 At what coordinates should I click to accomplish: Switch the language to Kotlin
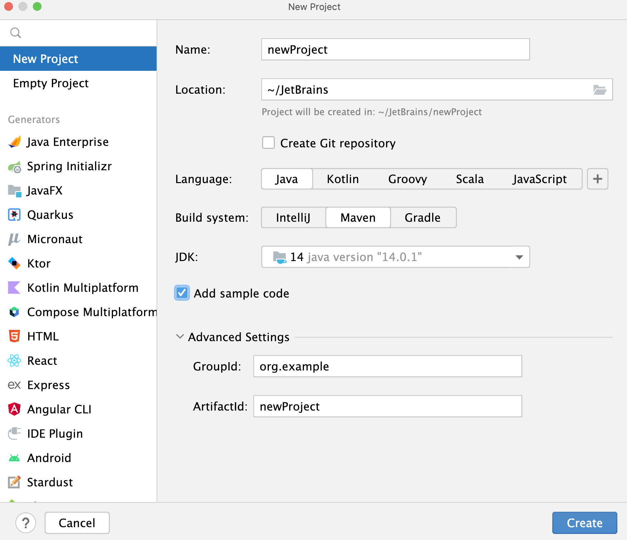click(342, 179)
